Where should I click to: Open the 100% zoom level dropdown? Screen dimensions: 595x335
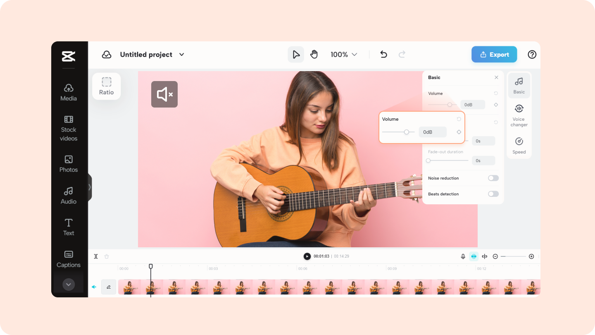[x=343, y=54]
